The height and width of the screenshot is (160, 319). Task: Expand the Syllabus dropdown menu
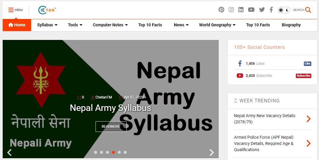point(47,25)
